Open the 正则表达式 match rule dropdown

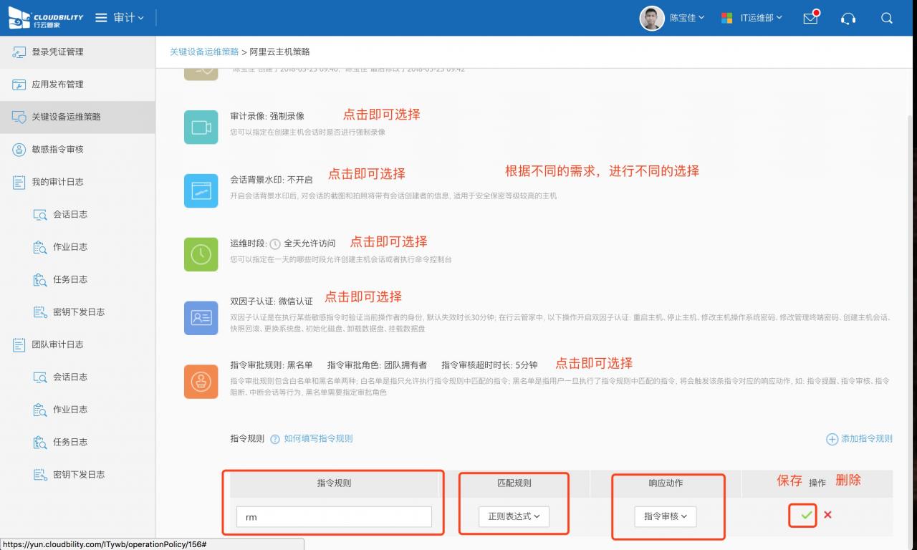tap(514, 516)
